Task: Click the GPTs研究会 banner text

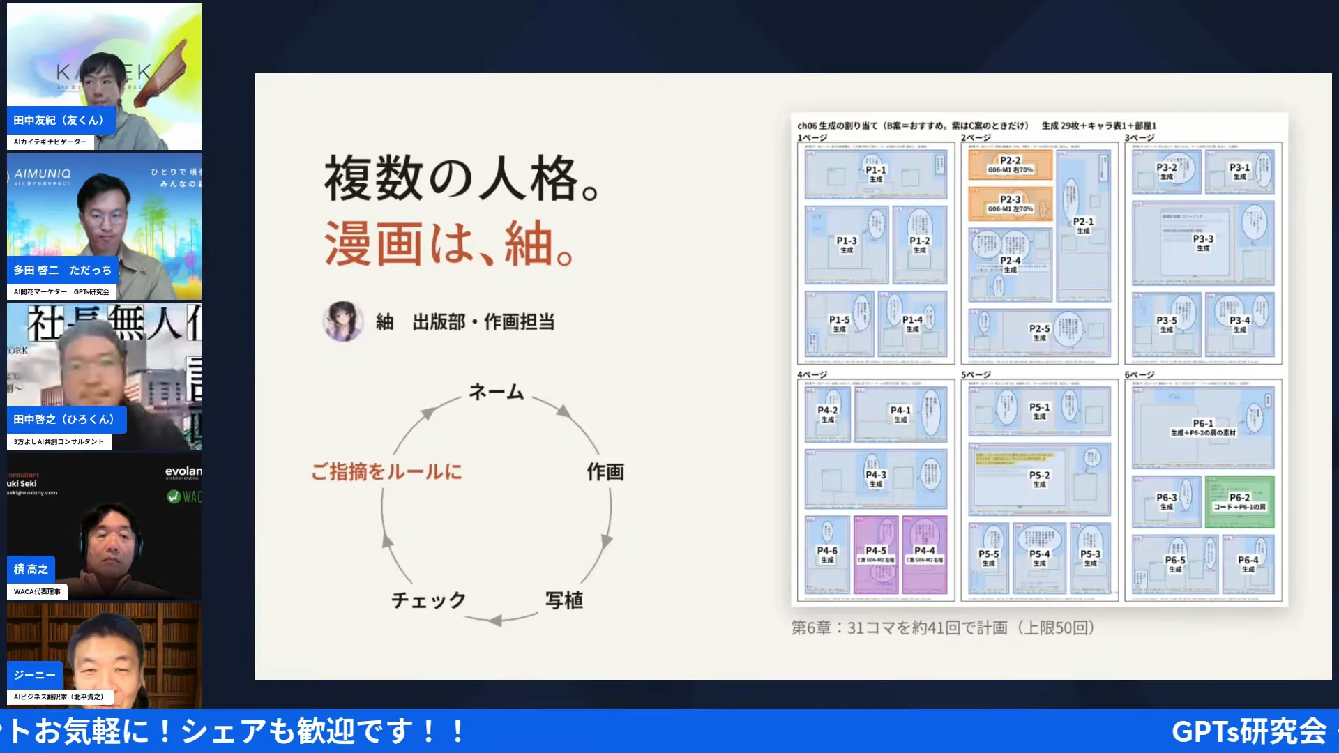Action: click(1248, 731)
